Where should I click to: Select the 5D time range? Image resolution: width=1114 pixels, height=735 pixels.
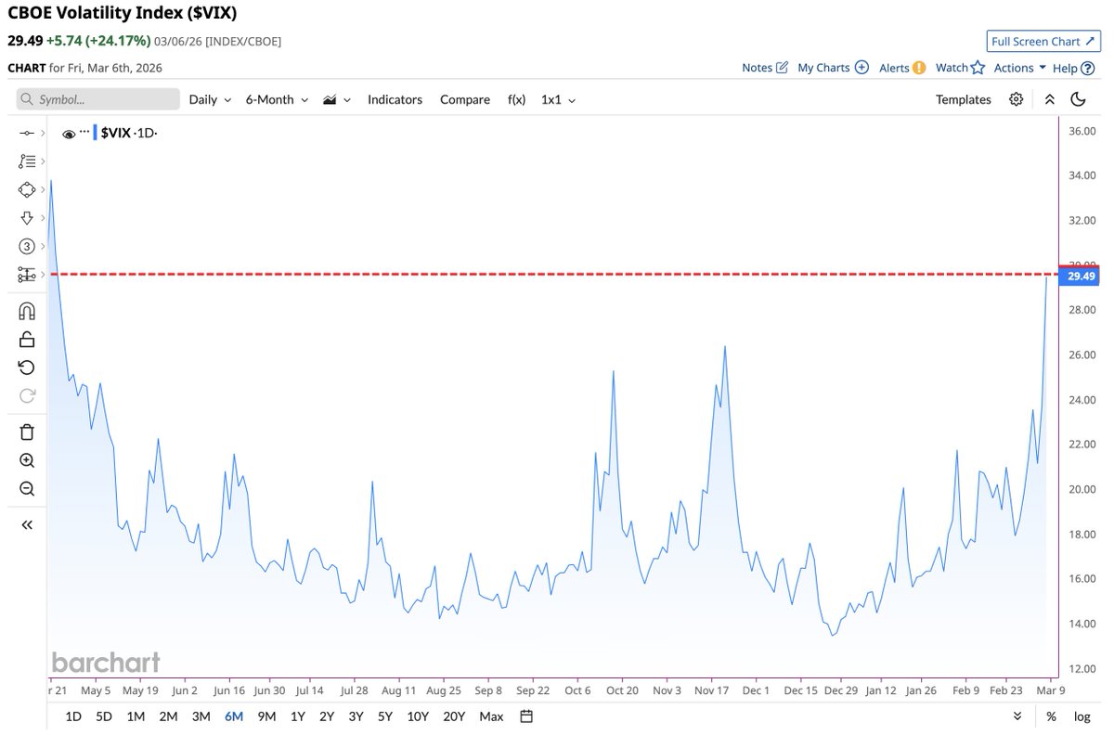point(104,716)
